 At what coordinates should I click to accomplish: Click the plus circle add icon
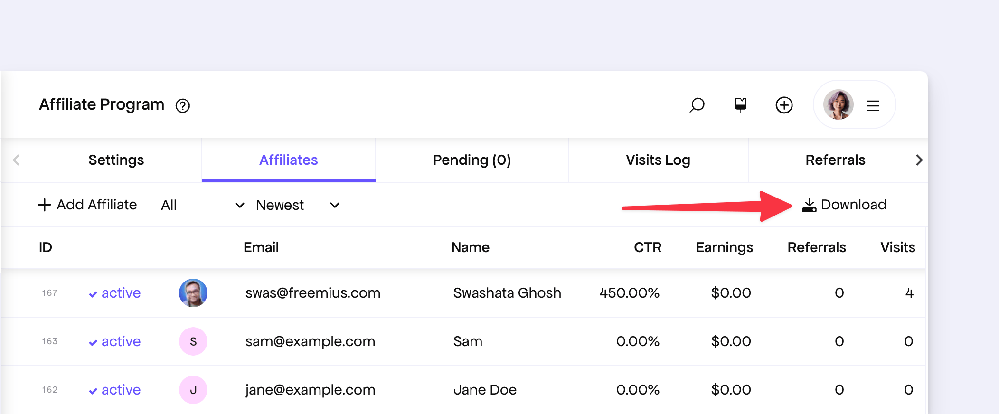tap(784, 105)
